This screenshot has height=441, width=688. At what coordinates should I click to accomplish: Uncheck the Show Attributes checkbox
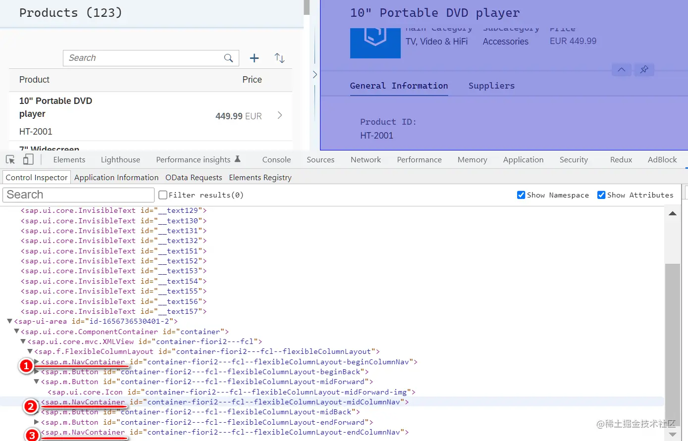point(601,195)
